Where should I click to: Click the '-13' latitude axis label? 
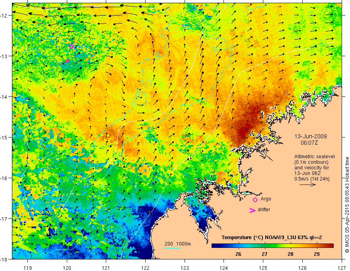(x=4, y=56)
